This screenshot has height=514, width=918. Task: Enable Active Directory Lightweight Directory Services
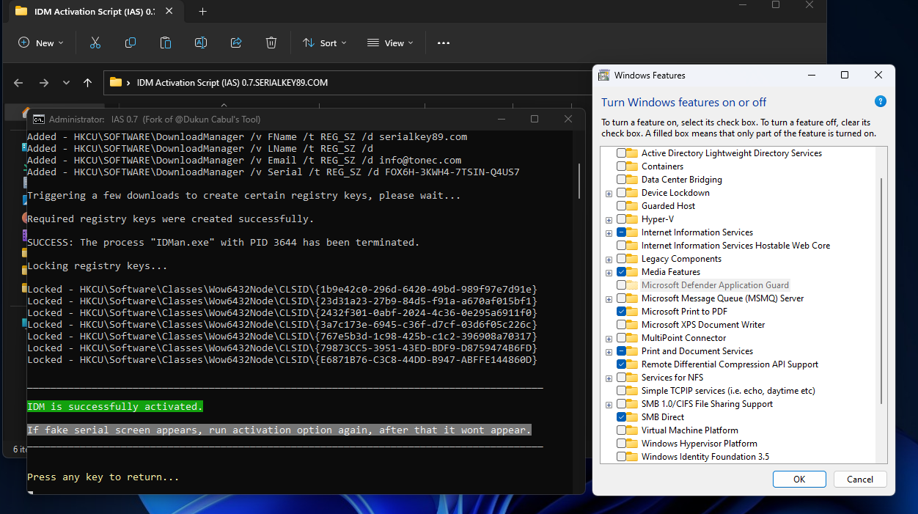click(x=622, y=153)
